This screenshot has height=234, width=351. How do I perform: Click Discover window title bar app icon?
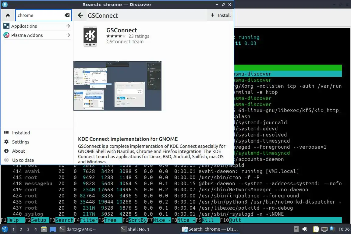point(5,4)
